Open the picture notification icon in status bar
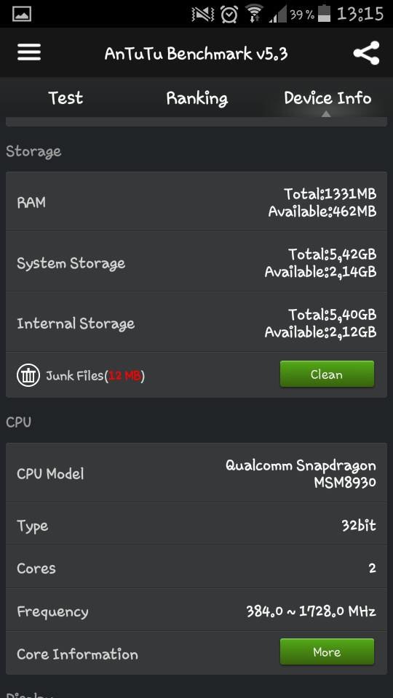The image size is (393, 698). (x=21, y=14)
